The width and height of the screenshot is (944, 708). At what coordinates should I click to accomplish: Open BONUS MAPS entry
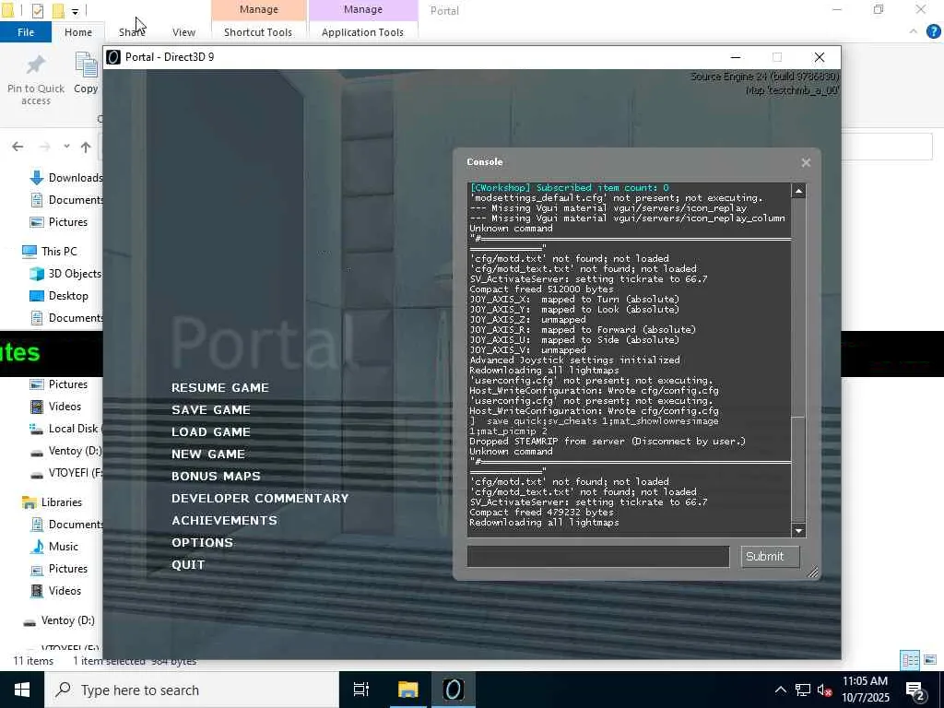[x=216, y=477]
